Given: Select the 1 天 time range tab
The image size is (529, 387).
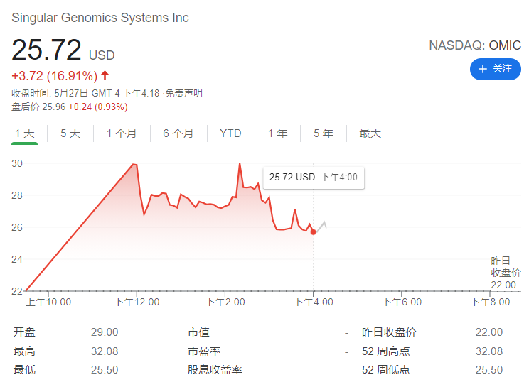Looking at the screenshot, I should [24, 133].
